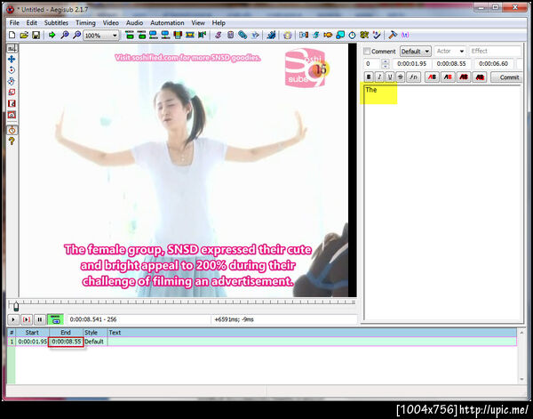This screenshot has width=533, height=419.
Task: Open the Help menu
Action: click(219, 23)
